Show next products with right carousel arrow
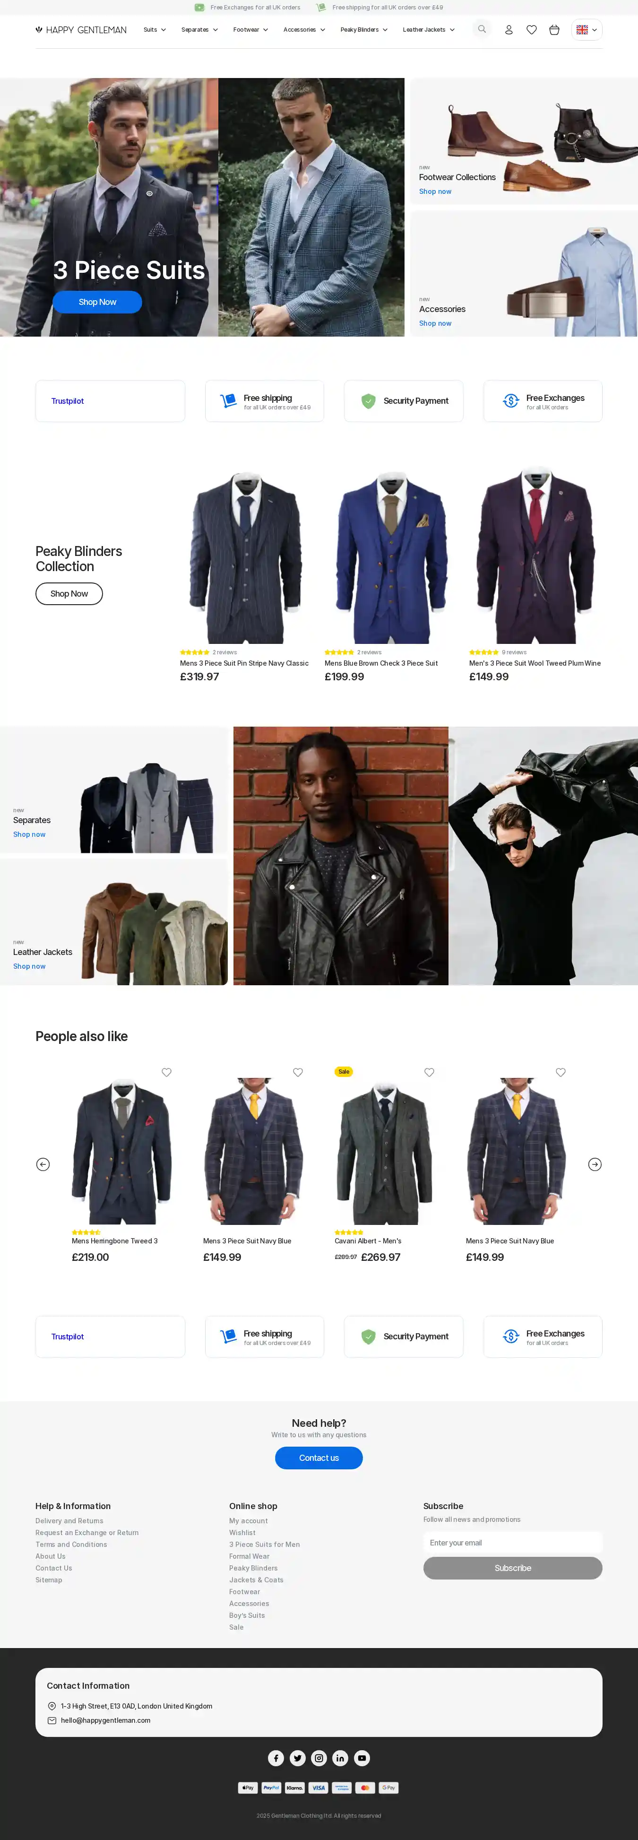This screenshot has height=1840, width=638. point(595,1164)
